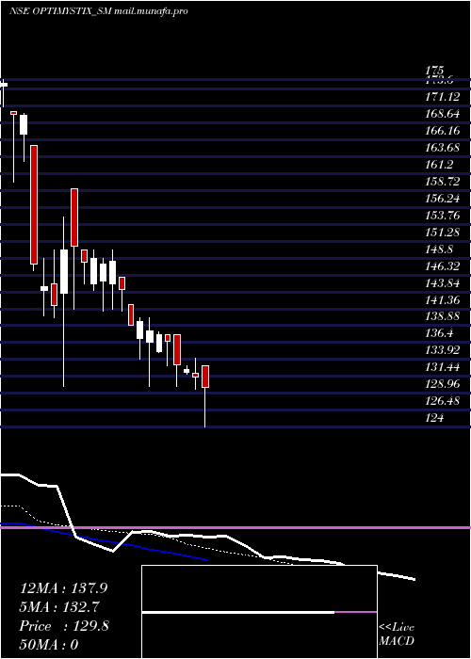Select the 12MA : 137.9 readout
This screenshot has height=659, width=471.
(x=63, y=588)
